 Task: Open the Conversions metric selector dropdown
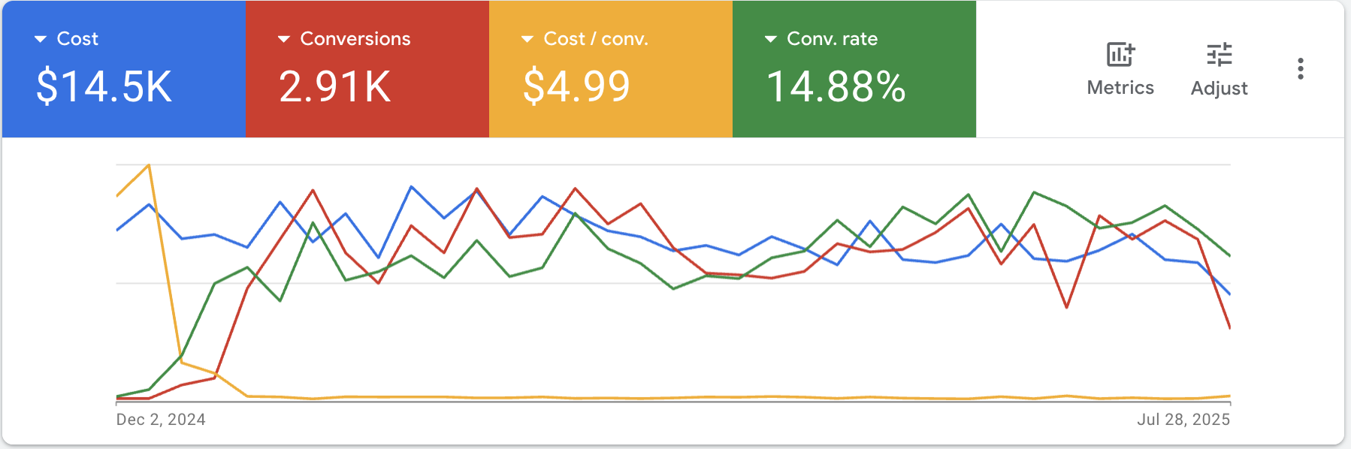pos(283,38)
